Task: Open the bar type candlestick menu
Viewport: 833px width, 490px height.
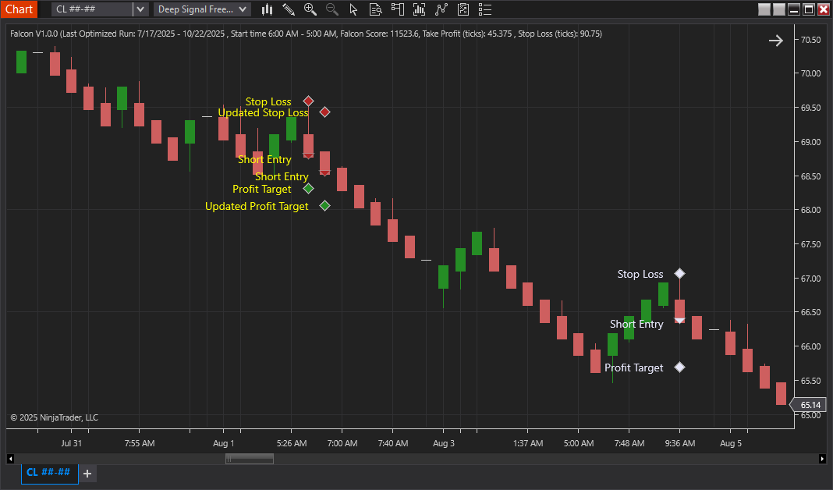Action: [268, 9]
